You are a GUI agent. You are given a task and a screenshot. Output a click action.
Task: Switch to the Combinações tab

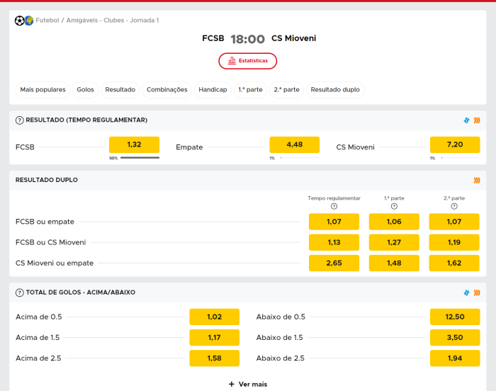[167, 89]
